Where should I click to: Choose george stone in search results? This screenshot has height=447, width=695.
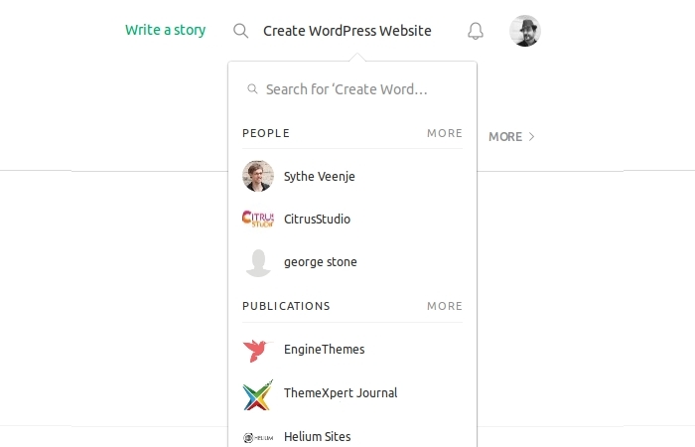coord(321,262)
